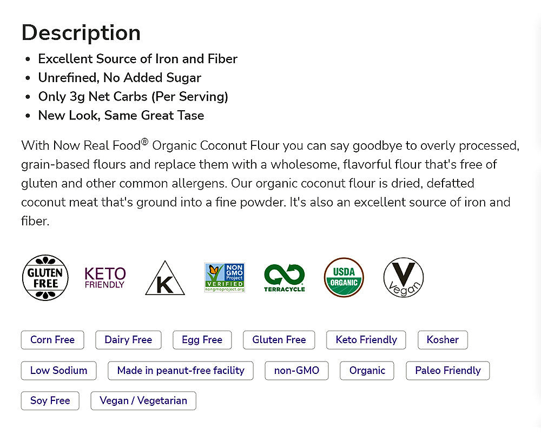
Task: Click the USDA Organic seal
Action: pos(344,277)
